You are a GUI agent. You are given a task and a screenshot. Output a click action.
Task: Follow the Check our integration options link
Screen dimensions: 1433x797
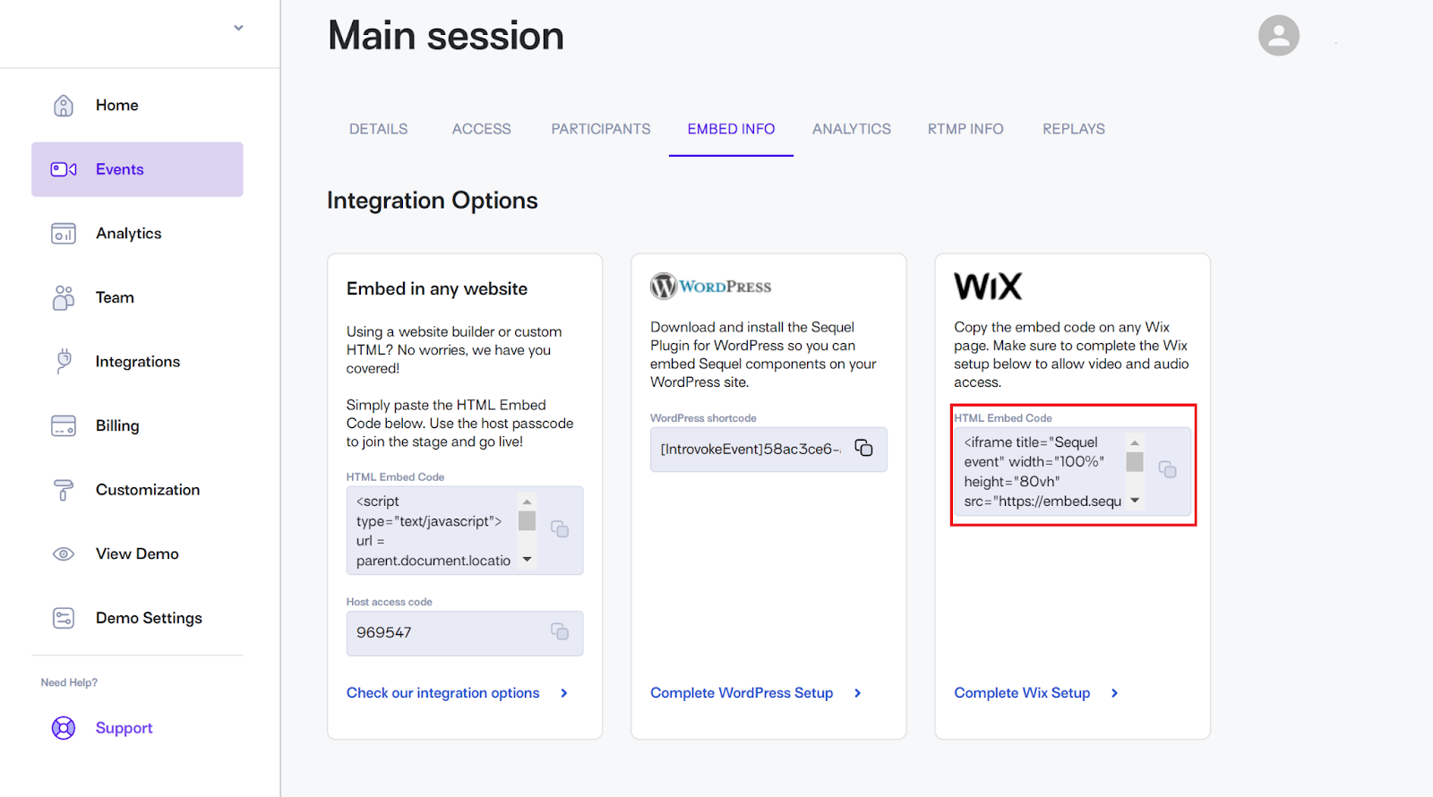click(x=443, y=693)
